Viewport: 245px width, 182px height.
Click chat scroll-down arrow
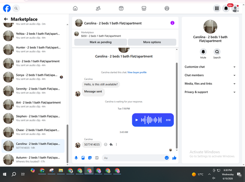pyautogui.click(x=176, y=150)
